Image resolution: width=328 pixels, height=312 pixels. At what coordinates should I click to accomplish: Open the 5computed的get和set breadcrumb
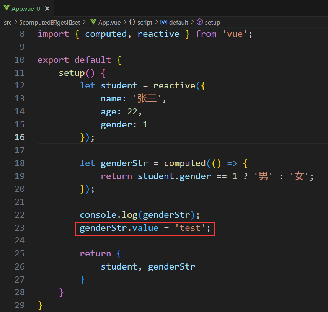pos(50,22)
